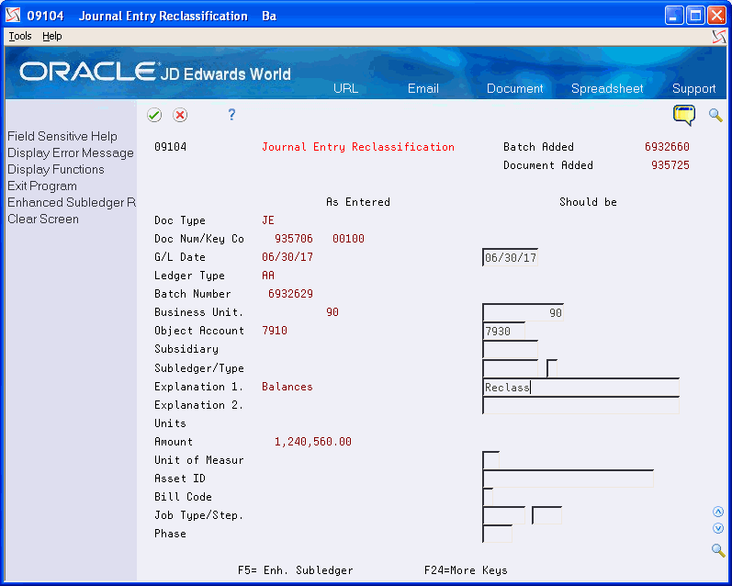Click the Explanation 2 input field
The height and width of the screenshot is (586, 732).
coord(580,405)
